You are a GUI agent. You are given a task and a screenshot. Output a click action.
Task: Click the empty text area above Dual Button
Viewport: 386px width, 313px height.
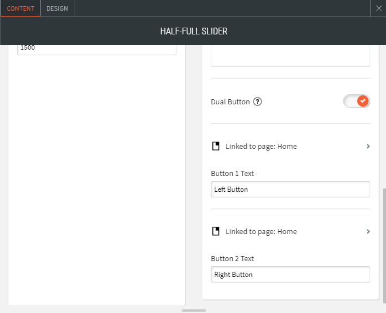290,56
